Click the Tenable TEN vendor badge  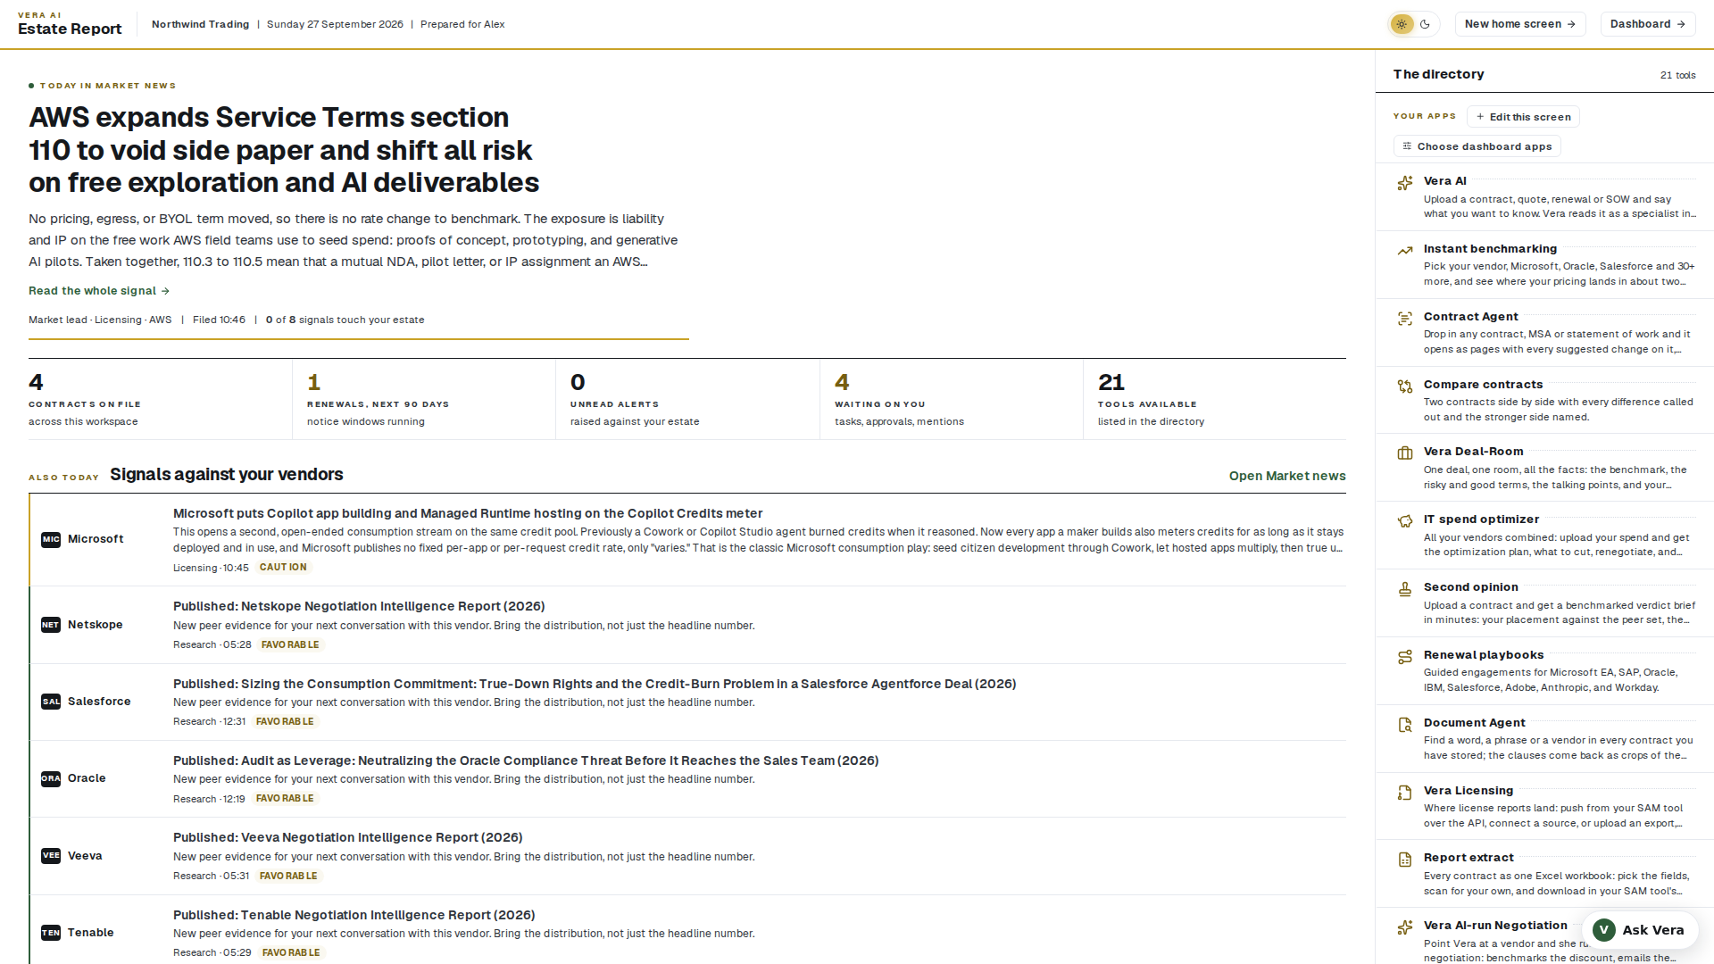point(51,933)
